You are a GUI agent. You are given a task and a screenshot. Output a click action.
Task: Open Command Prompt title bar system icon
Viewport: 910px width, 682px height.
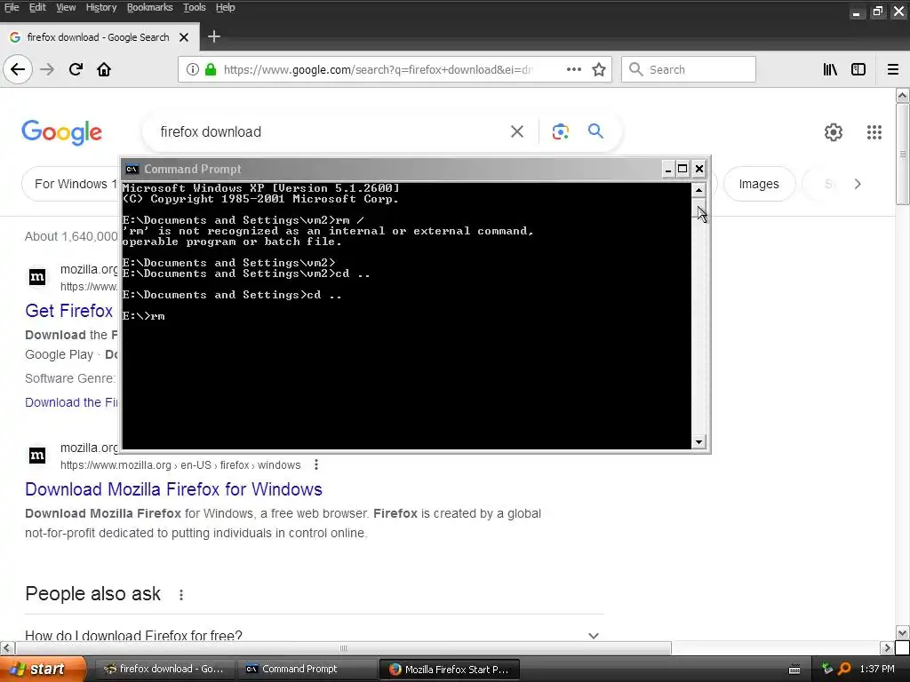[x=132, y=170]
